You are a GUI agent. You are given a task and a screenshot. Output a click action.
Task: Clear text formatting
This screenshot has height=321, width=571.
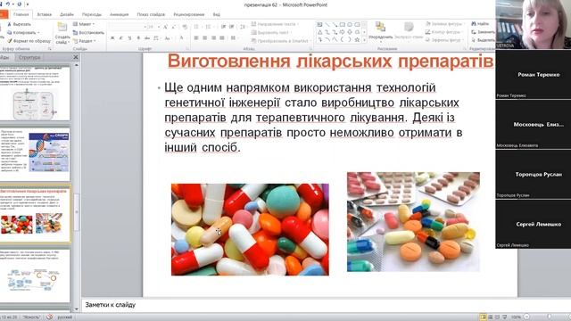185,27
